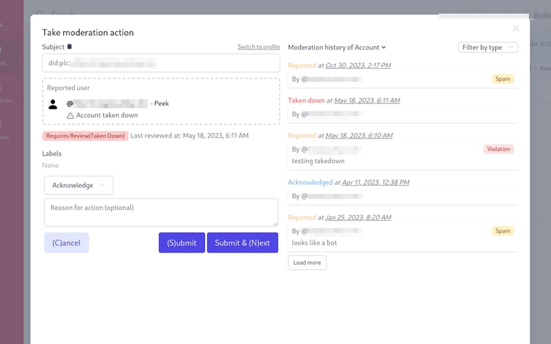The width and height of the screenshot is (551, 344).
Task: Click the Labels 'None' value
Action: click(50, 165)
